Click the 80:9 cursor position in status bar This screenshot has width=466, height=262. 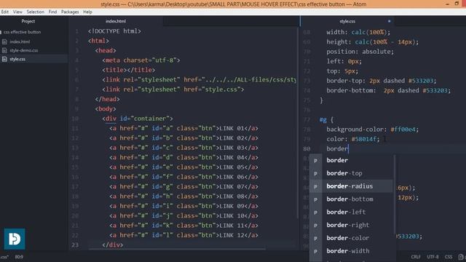tap(19, 257)
